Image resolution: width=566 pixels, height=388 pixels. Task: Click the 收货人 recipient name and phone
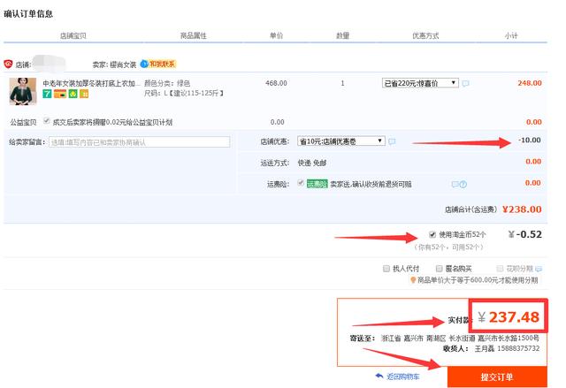pyautogui.click(x=492, y=349)
